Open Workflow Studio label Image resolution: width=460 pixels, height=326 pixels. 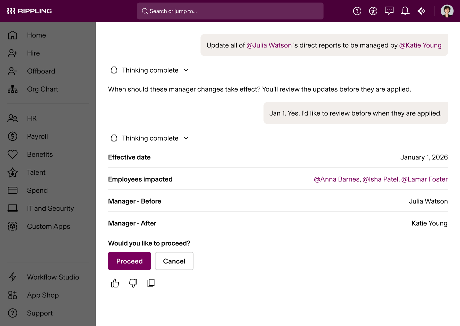click(53, 277)
